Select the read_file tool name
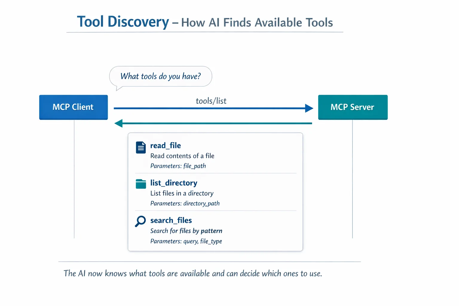The image size is (459, 306). pos(166,146)
